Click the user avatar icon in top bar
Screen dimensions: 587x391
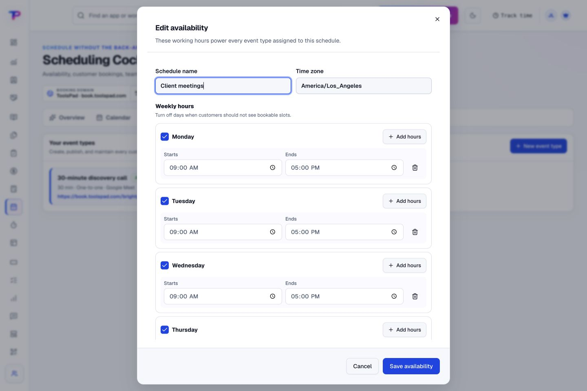point(551,15)
